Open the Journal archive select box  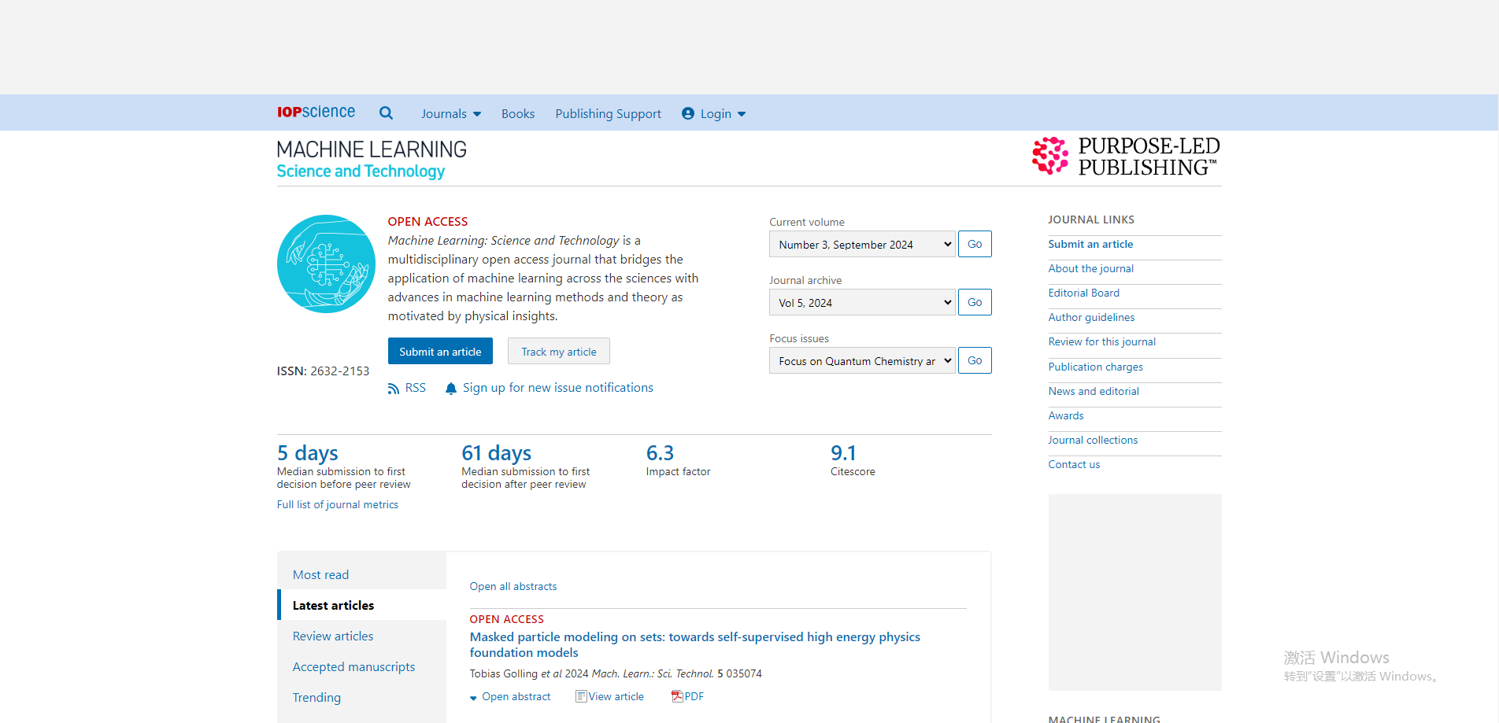point(862,302)
